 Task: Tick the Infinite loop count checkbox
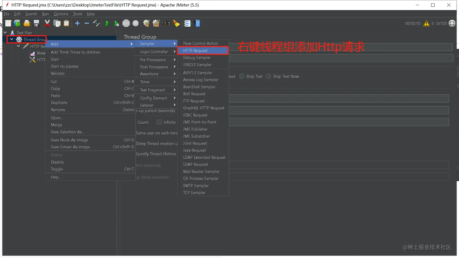click(159, 122)
